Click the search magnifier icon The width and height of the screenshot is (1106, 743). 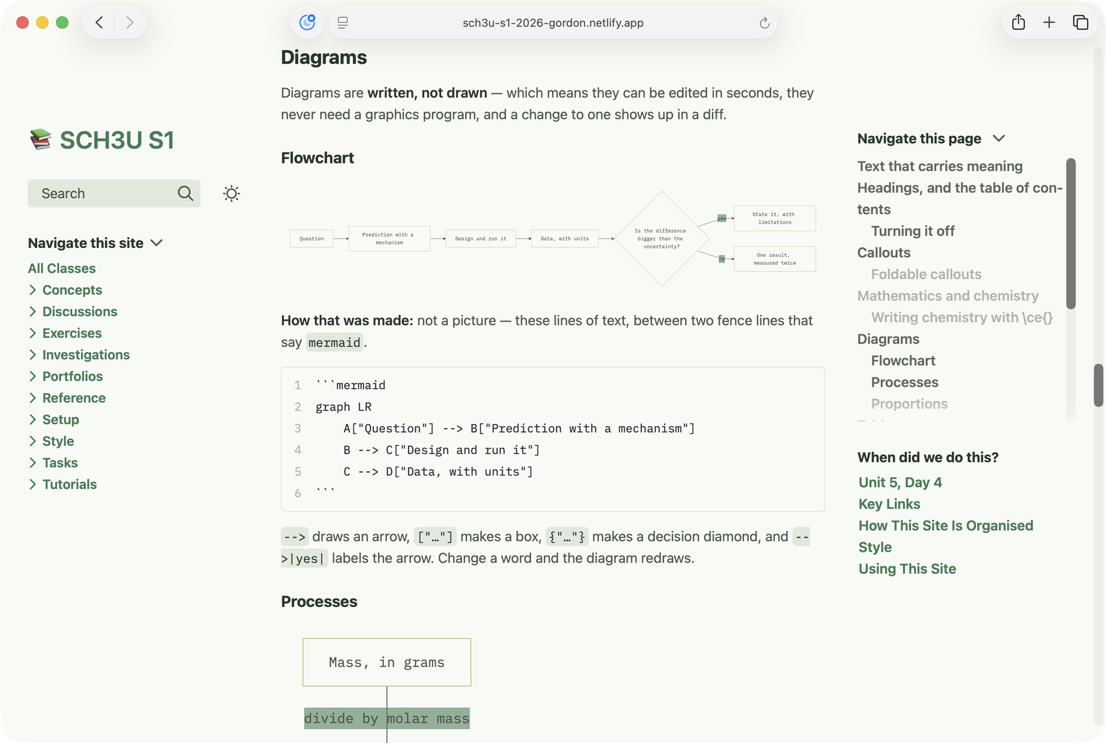pos(185,193)
